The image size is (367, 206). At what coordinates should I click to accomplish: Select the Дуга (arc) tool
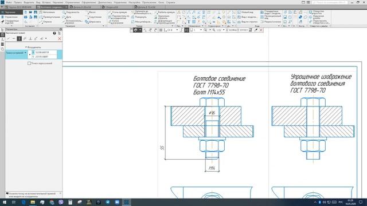(67, 17)
